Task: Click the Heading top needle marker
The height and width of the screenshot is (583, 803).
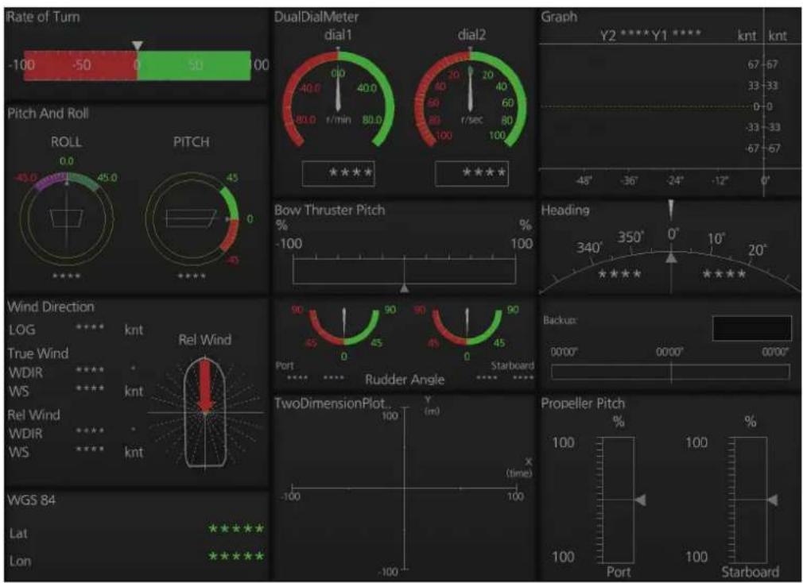Action: 671,210
